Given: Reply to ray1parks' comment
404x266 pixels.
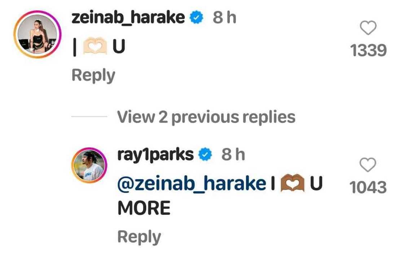Looking at the screenshot, I should [x=139, y=237].
